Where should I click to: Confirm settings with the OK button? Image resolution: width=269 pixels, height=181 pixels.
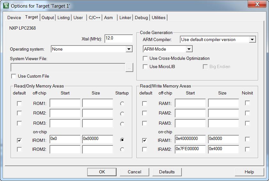coord(102,172)
